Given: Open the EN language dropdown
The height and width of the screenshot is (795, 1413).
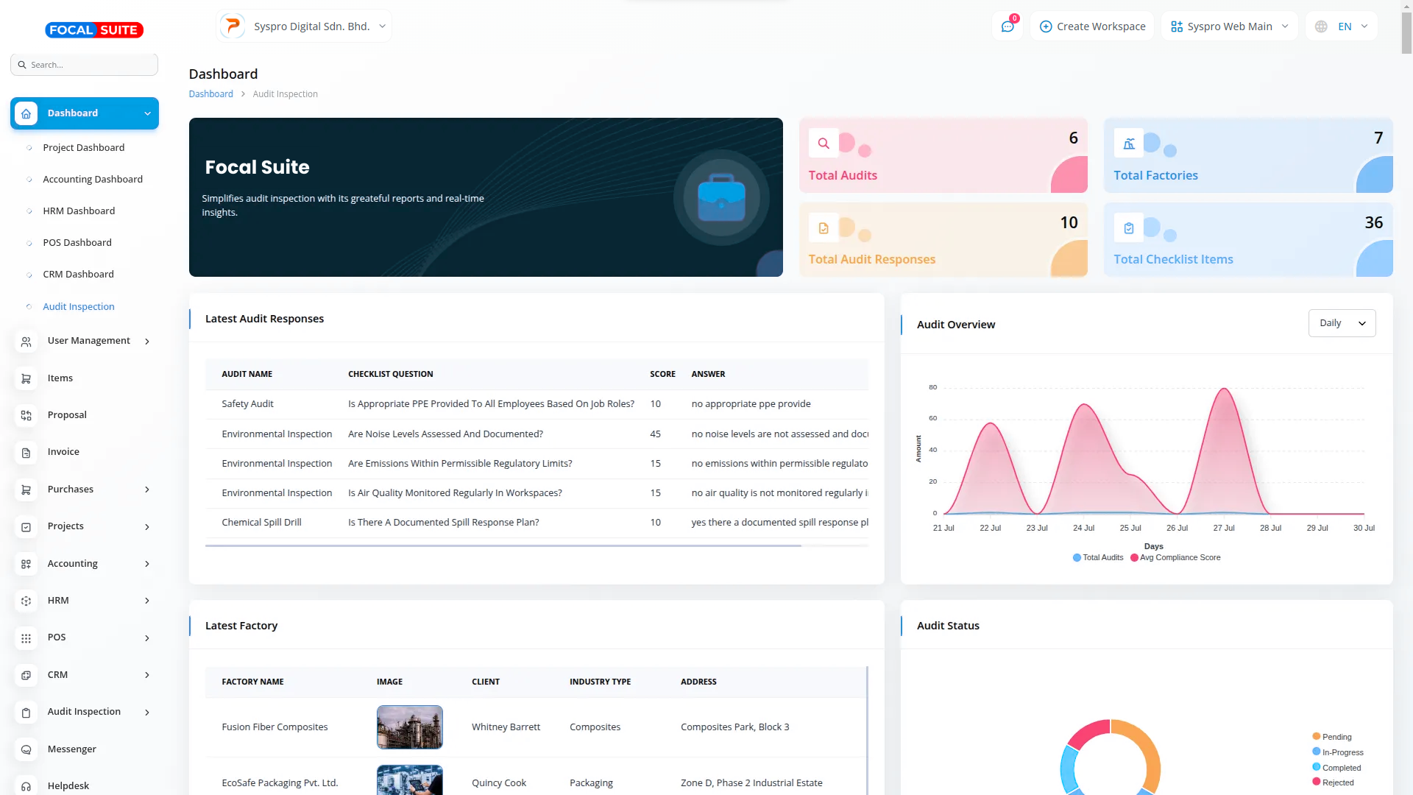Looking at the screenshot, I should tap(1342, 26).
